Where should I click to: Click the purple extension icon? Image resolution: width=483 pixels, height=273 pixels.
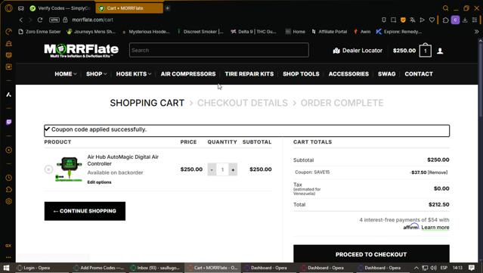pyautogui.click(x=455, y=20)
